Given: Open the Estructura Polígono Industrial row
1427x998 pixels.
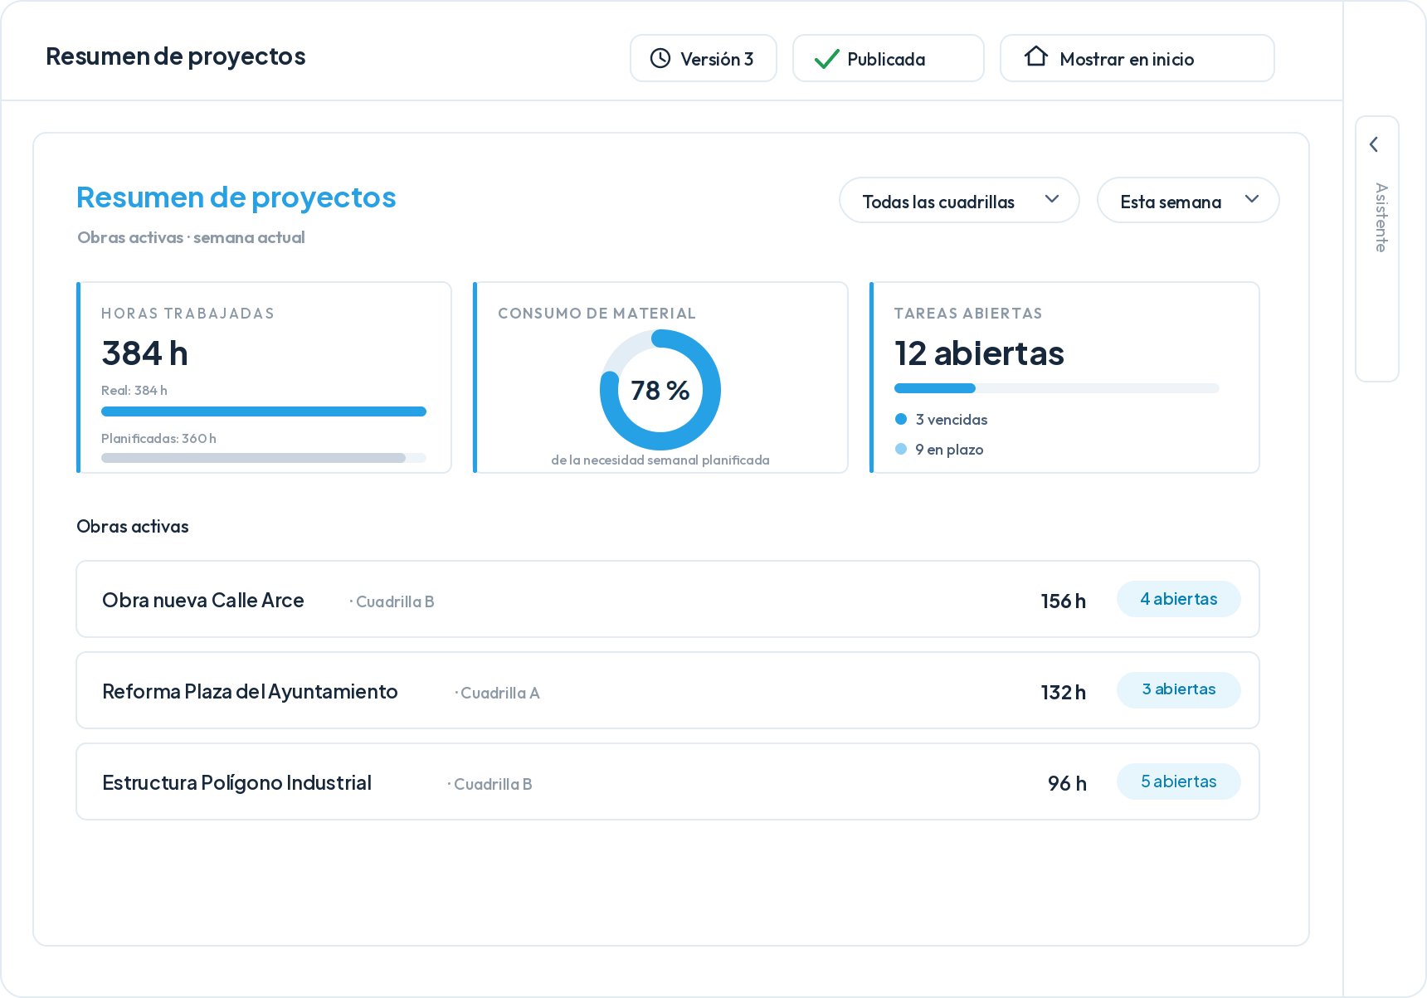Looking at the screenshot, I should pyautogui.click(x=668, y=781).
